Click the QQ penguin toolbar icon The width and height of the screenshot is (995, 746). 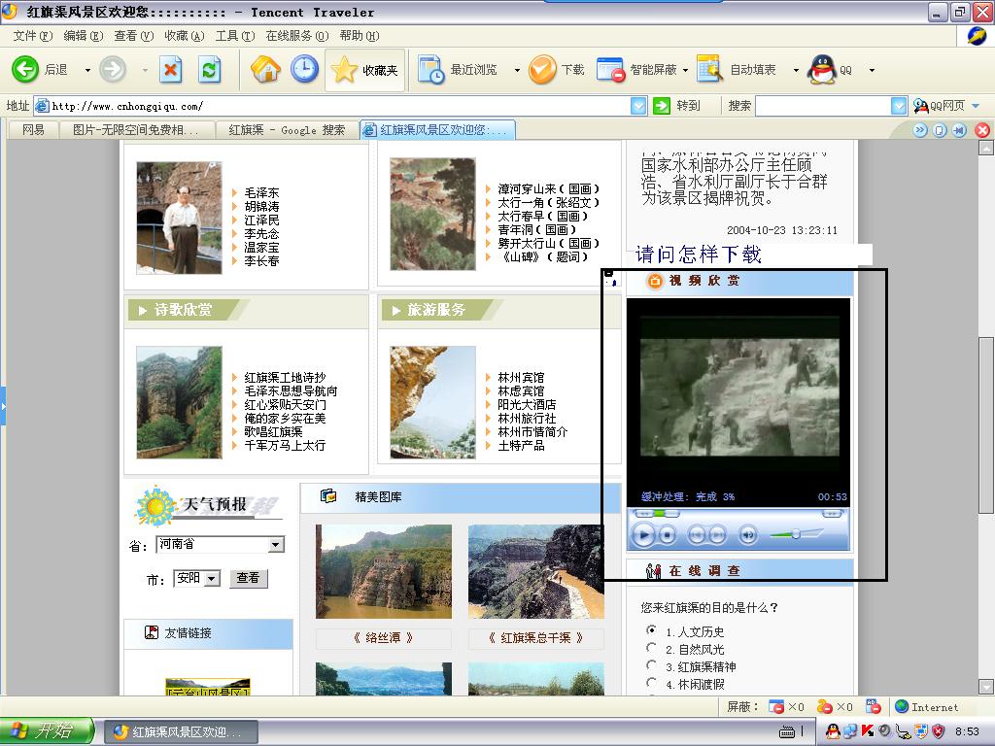coord(823,69)
